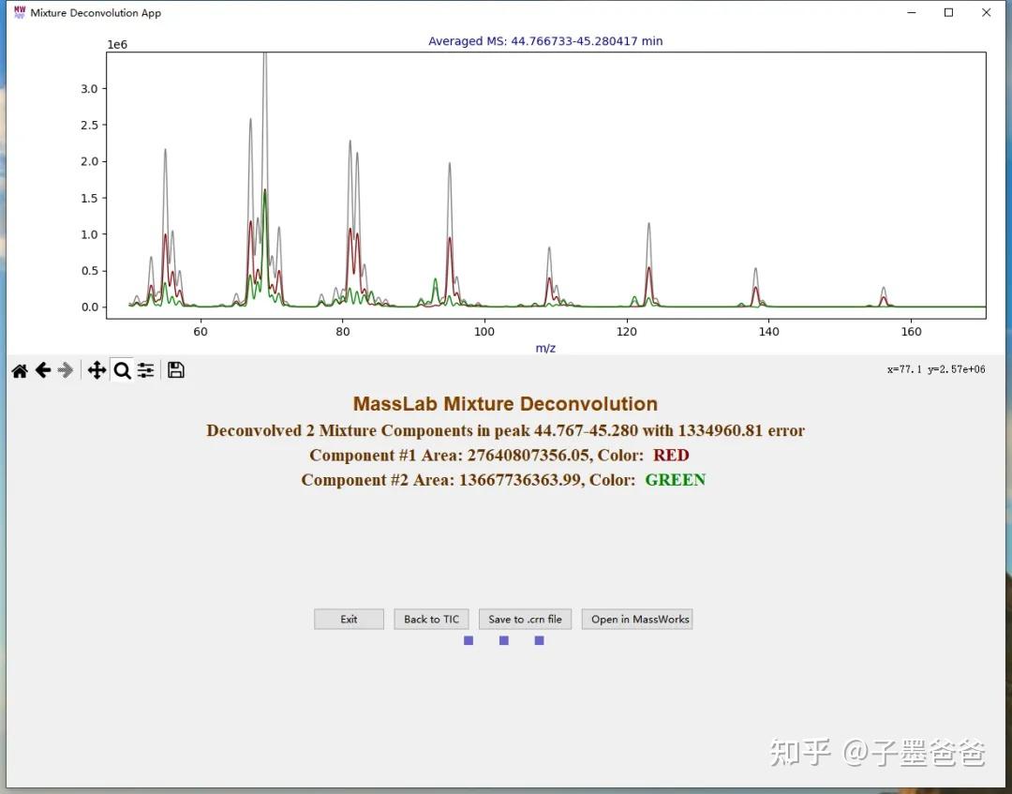Click the RED color label of Component #1

671,455
